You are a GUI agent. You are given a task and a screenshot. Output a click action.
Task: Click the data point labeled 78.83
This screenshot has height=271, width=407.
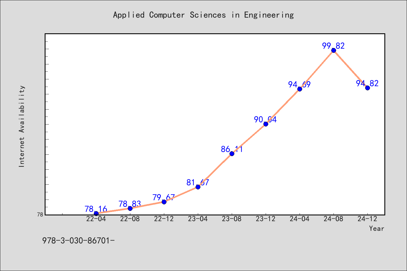[x=130, y=208]
